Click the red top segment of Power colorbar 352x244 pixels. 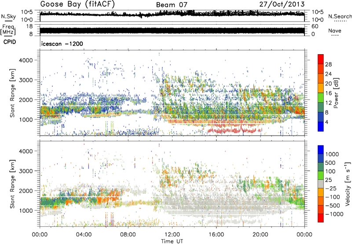[x=321, y=59]
